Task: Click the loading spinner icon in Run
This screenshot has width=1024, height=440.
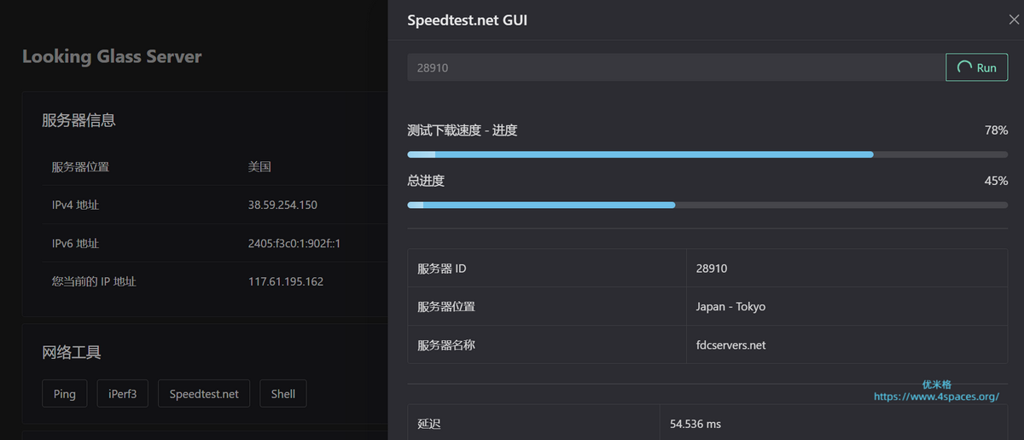Action: coord(964,67)
